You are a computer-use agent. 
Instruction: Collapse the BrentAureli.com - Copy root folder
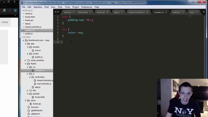pyautogui.click(x=23, y=40)
